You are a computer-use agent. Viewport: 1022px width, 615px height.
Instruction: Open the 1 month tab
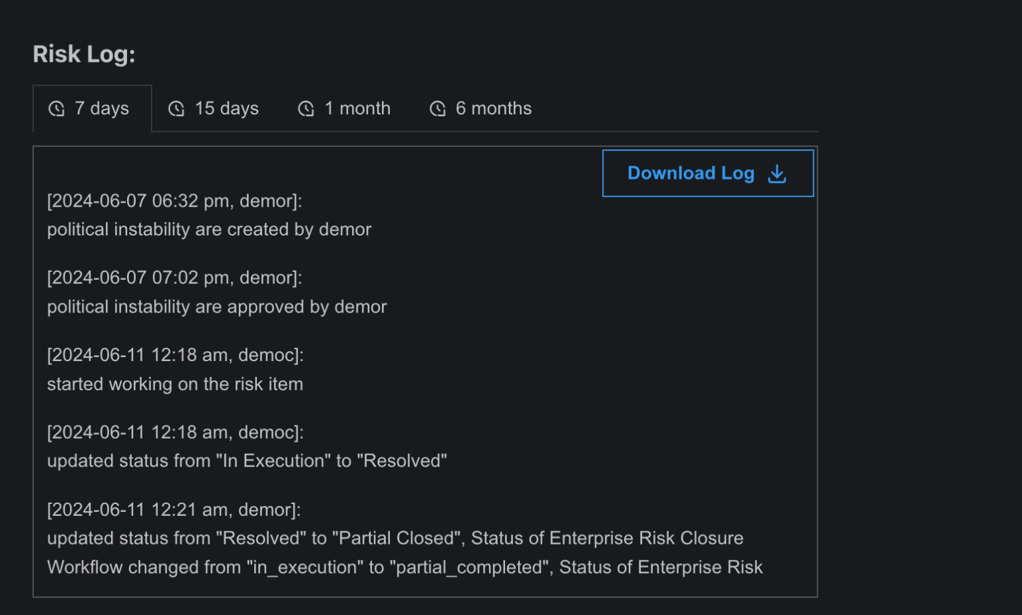[x=344, y=108]
